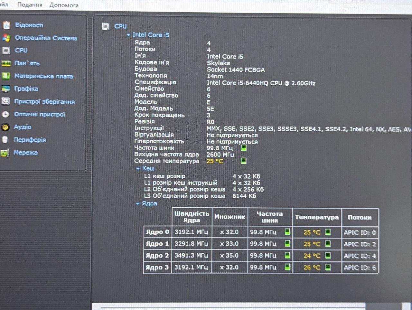Click the Температура column header

click(x=317, y=217)
